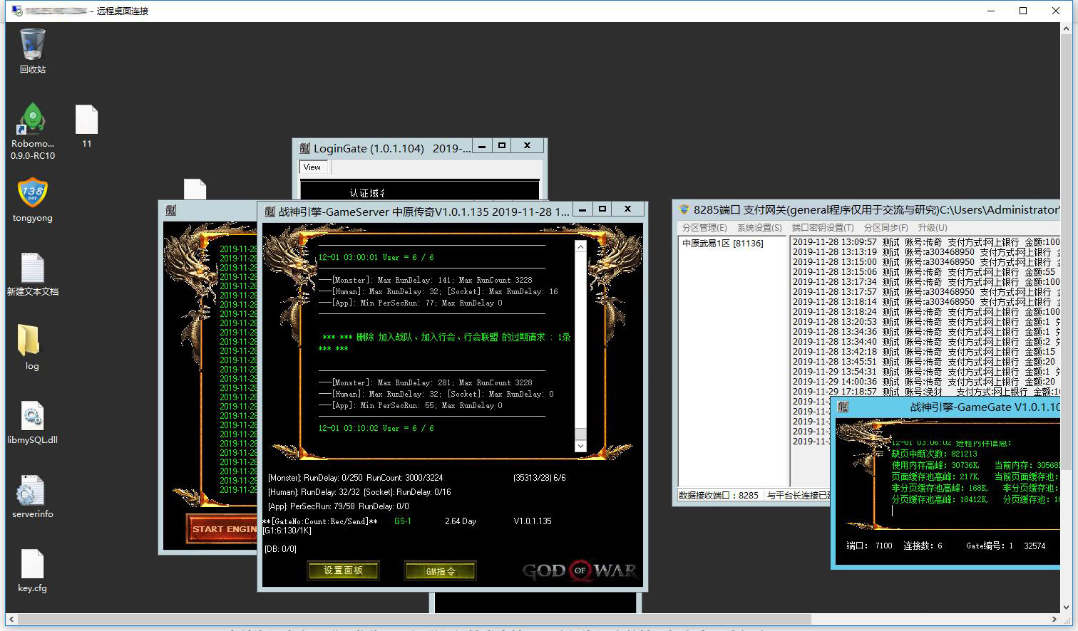Open the 分区管理(E) menu

coord(704,228)
